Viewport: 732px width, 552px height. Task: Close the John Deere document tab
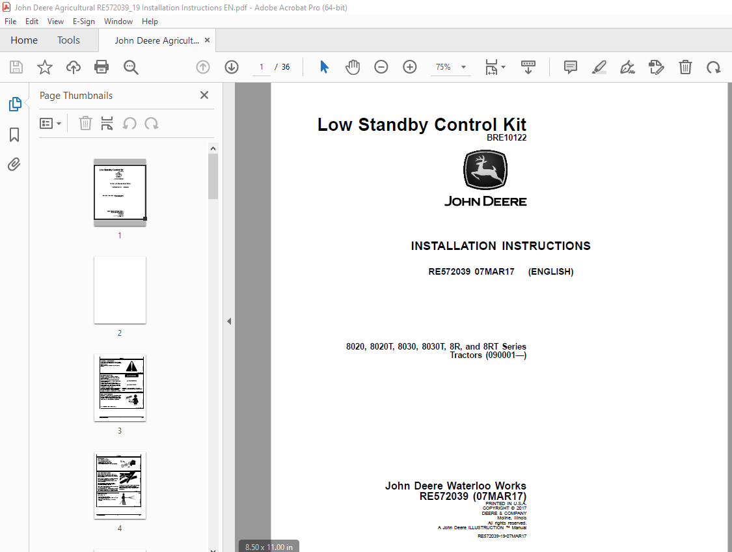[208, 40]
